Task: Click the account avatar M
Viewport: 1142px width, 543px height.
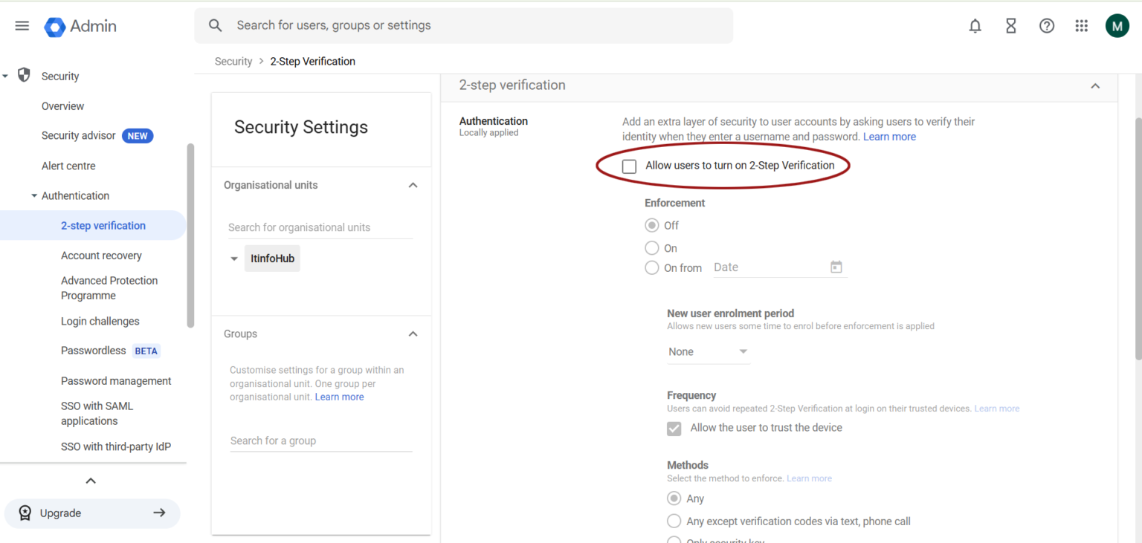Action: (x=1117, y=25)
